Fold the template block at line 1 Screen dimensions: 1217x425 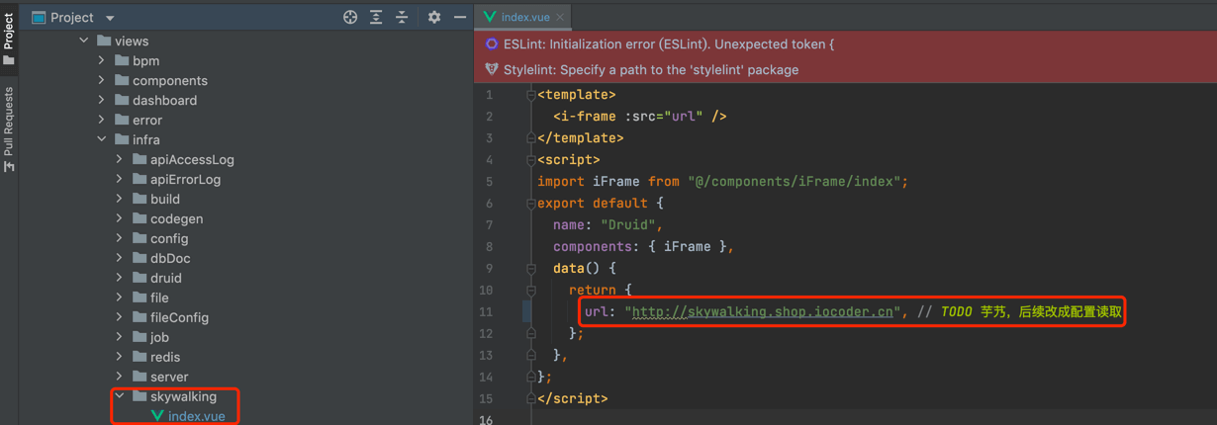pyautogui.click(x=531, y=95)
